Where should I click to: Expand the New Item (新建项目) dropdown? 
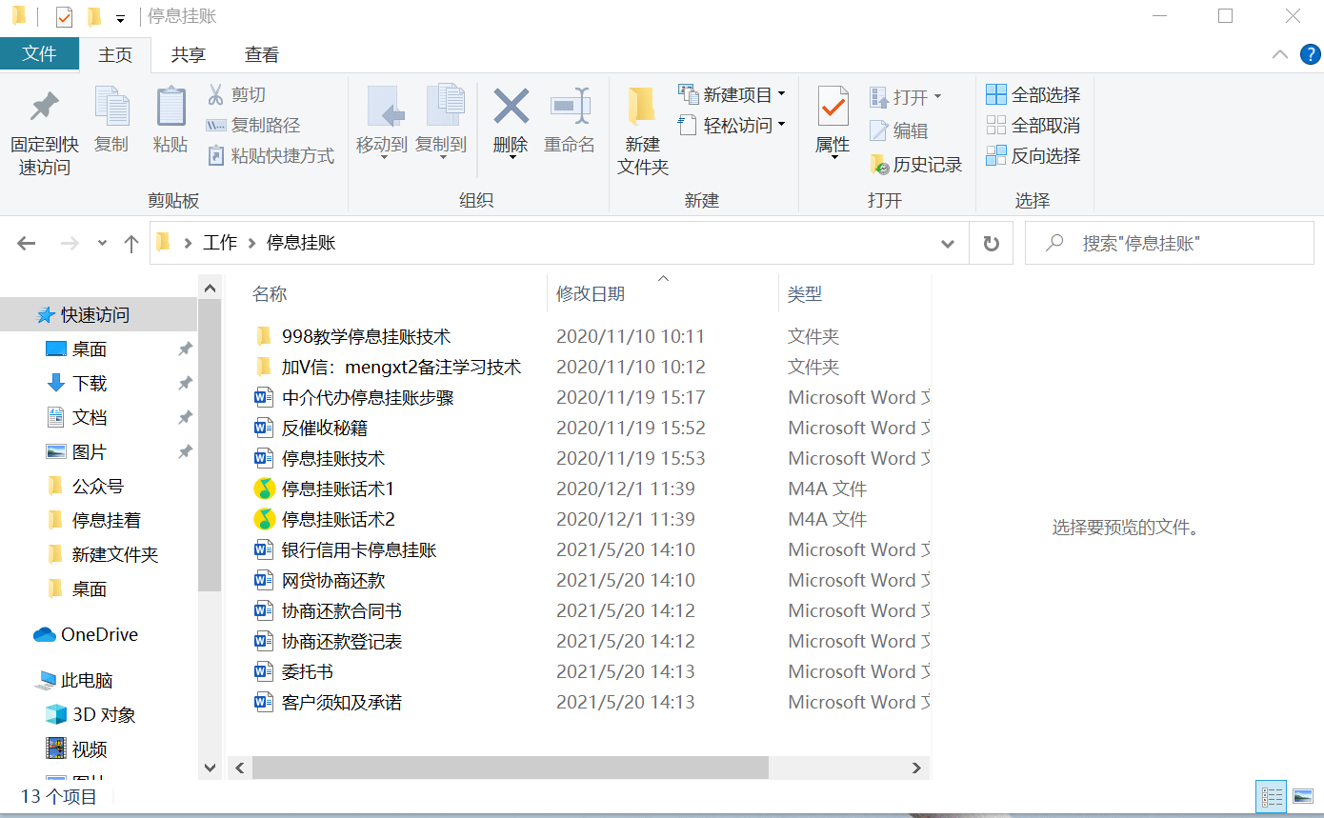coord(781,94)
